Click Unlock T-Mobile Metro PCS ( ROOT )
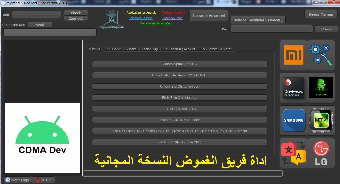The image size is (340, 184). [180, 75]
